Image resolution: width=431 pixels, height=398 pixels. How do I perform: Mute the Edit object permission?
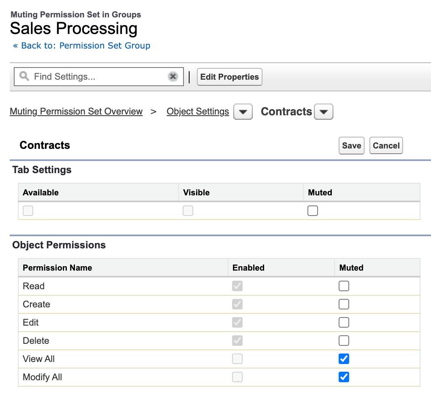pos(343,322)
